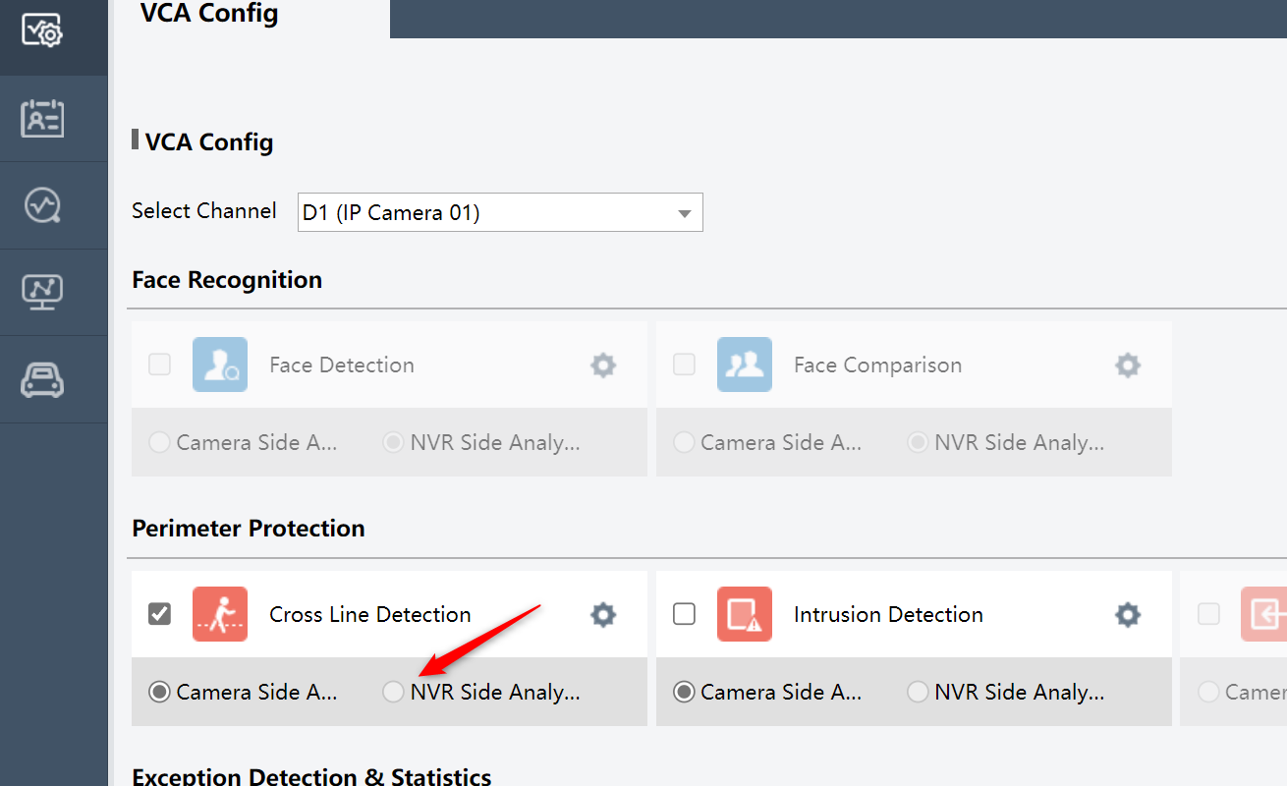Image resolution: width=1287 pixels, height=786 pixels.
Task: Select the vehicle detection sidebar icon
Action: coord(42,379)
